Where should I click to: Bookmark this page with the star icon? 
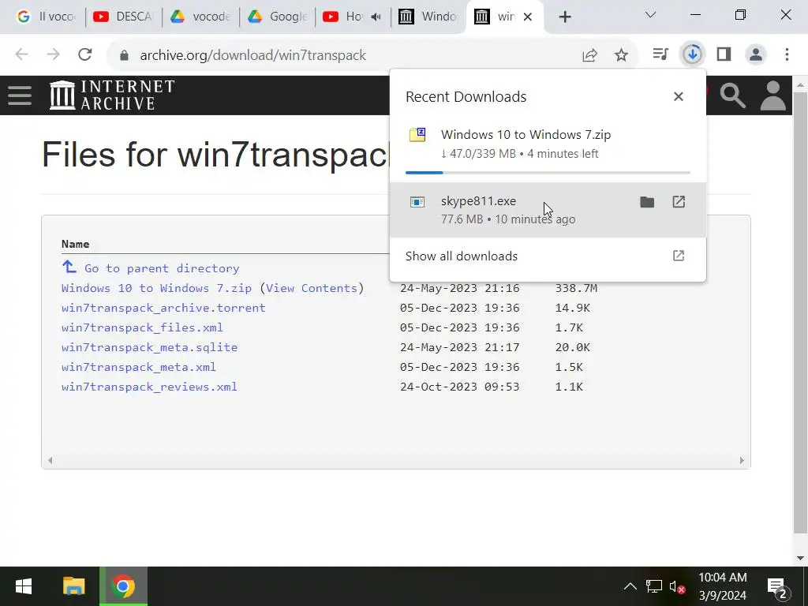(622, 55)
